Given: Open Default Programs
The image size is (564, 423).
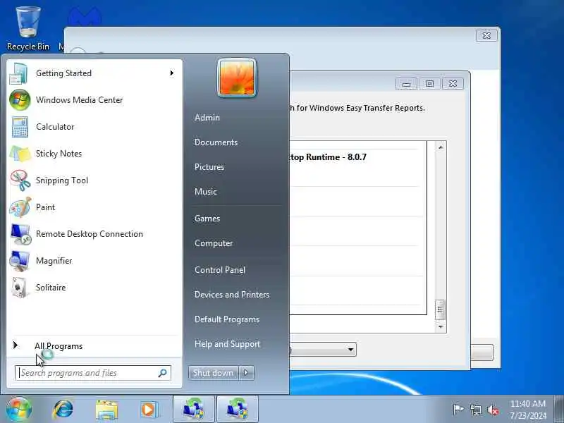Looking at the screenshot, I should coord(227,319).
